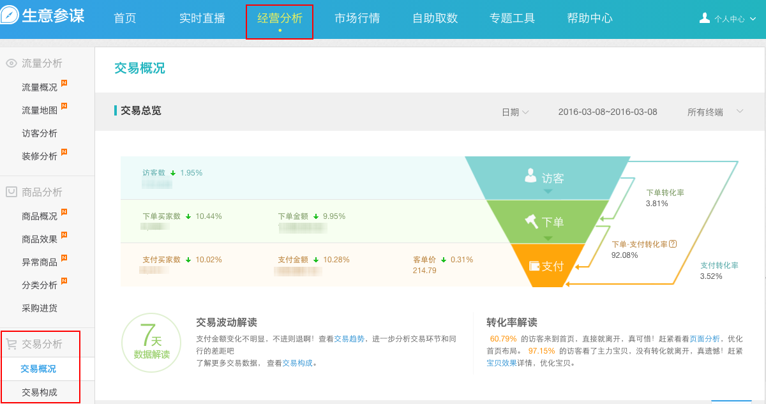Click the 交易概况 page title
Screen dimensions: 766x404
click(140, 68)
